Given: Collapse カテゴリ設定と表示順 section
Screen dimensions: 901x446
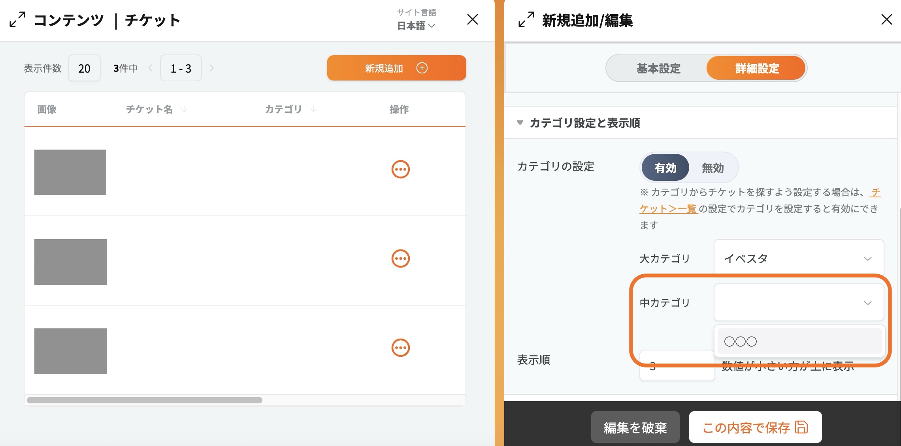Looking at the screenshot, I should coord(520,123).
